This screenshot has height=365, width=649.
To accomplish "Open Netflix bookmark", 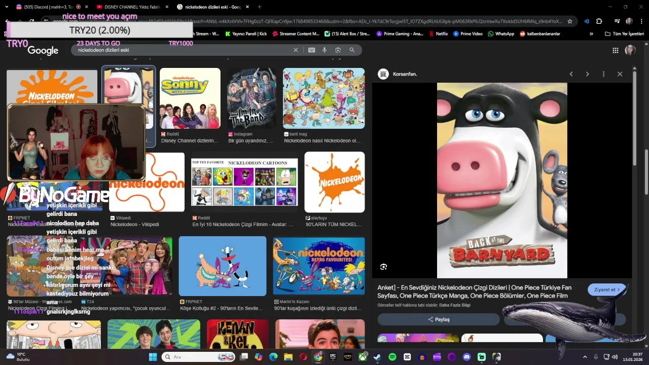I will [x=438, y=34].
